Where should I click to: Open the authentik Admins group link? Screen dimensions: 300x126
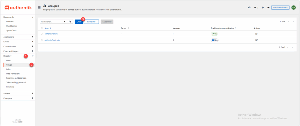point(51,34)
